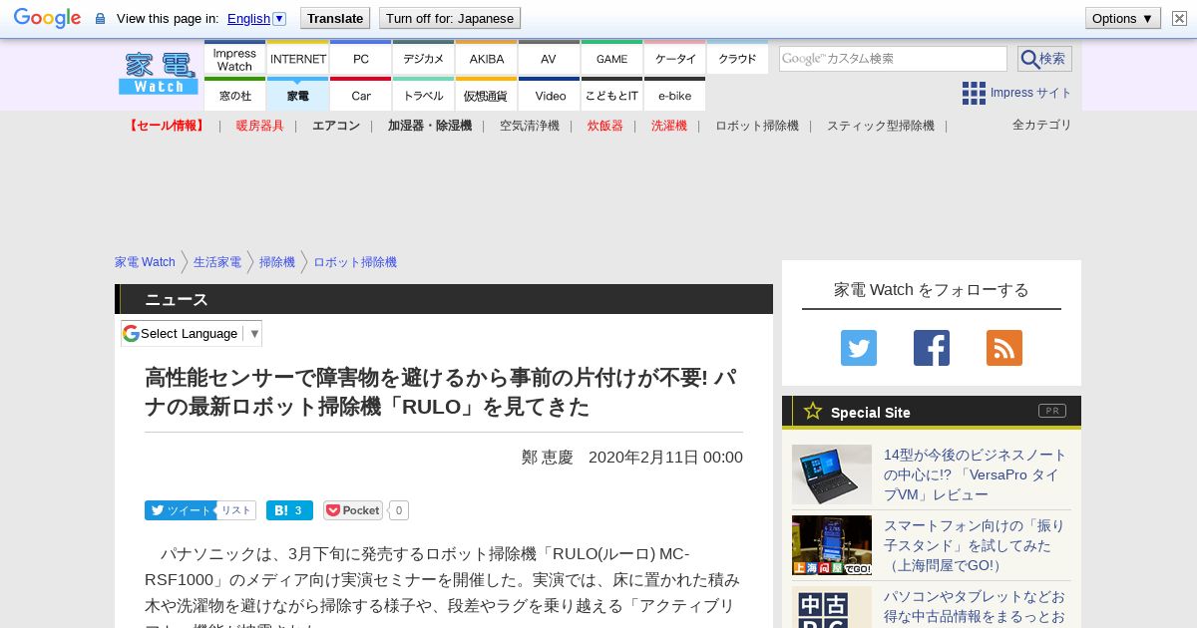Image resolution: width=1197 pixels, height=628 pixels.
Task: Open the Options dropdown
Action: pos(1122,18)
